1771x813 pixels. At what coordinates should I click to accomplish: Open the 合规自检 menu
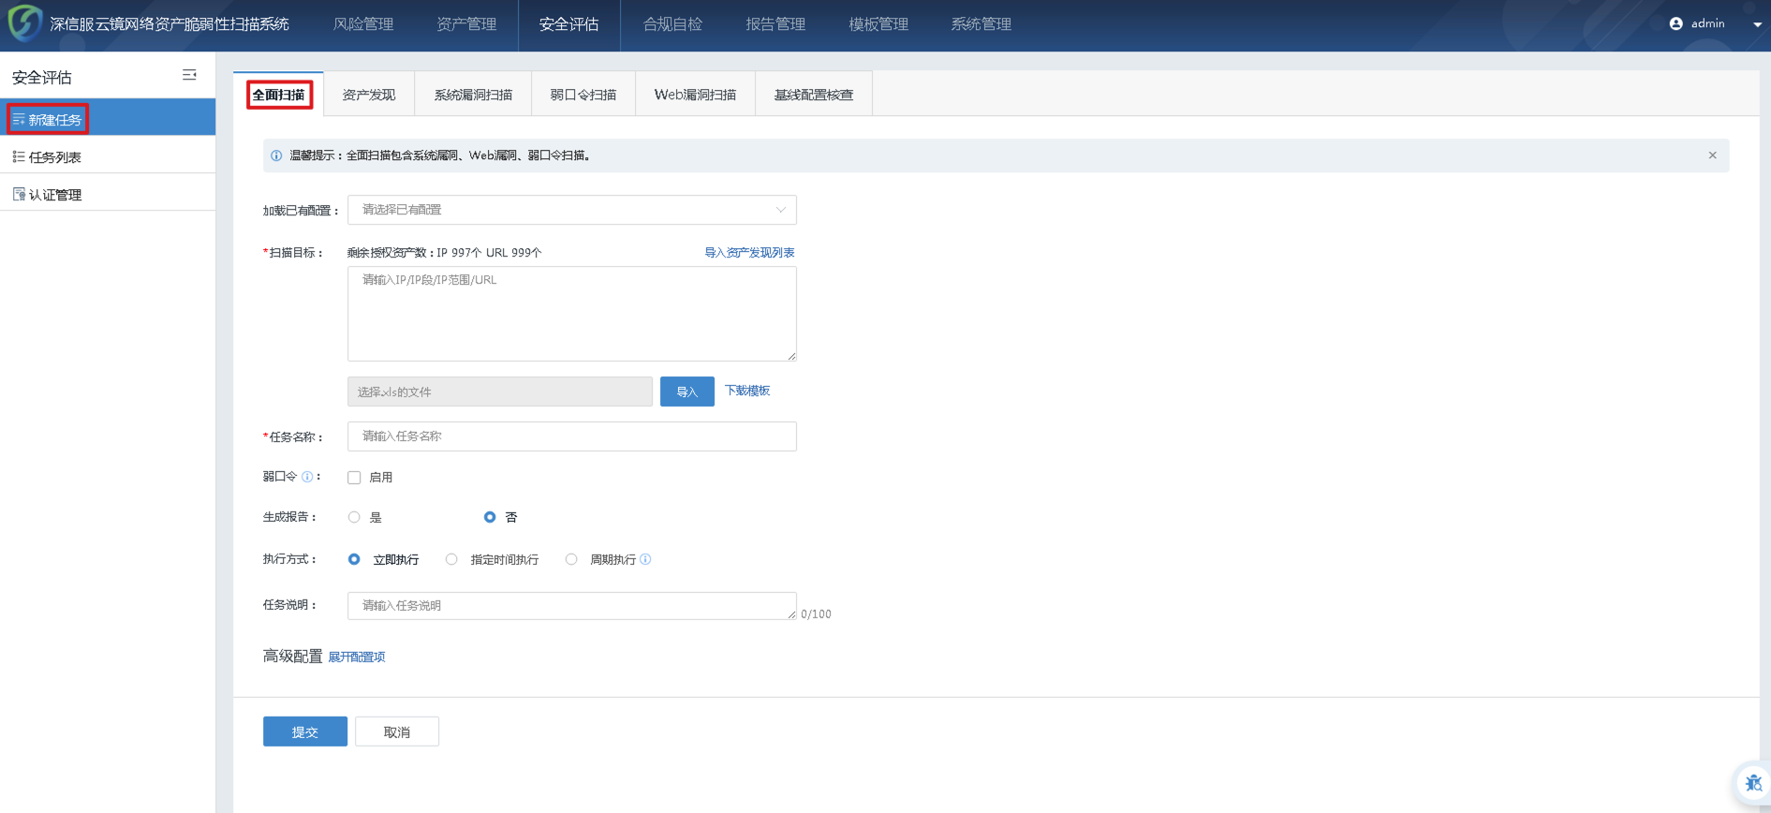(672, 24)
